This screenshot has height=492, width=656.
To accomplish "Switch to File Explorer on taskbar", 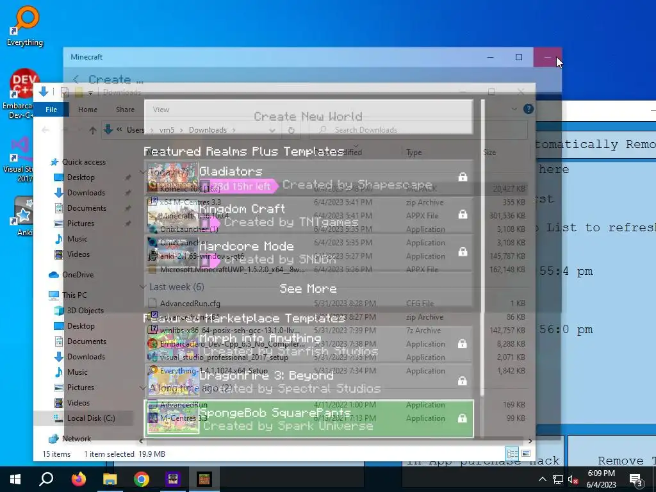I will (110, 479).
